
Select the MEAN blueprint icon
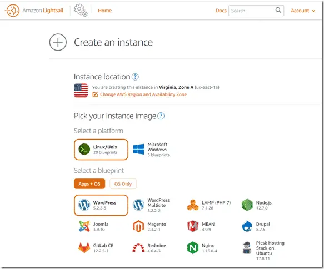[193, 226]
